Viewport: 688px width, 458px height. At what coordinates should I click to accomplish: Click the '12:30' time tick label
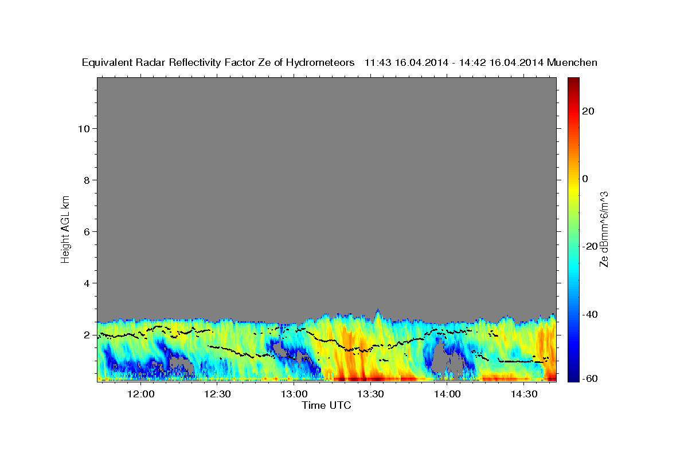[x=217, y=394]
